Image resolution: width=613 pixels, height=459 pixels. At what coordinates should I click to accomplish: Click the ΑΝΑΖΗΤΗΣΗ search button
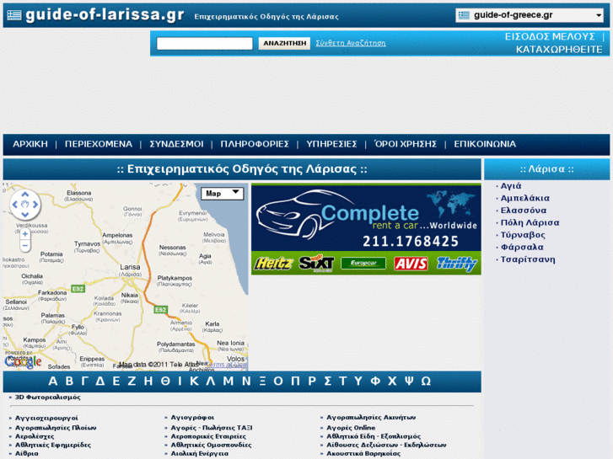click(284, 43)
